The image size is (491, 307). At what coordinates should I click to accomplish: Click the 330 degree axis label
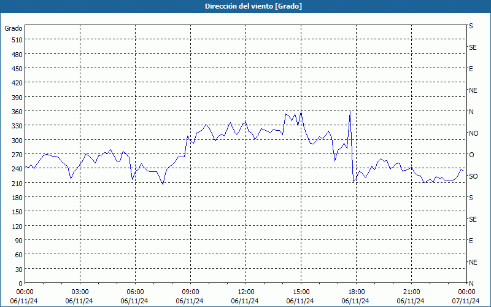tap(18, 126)
